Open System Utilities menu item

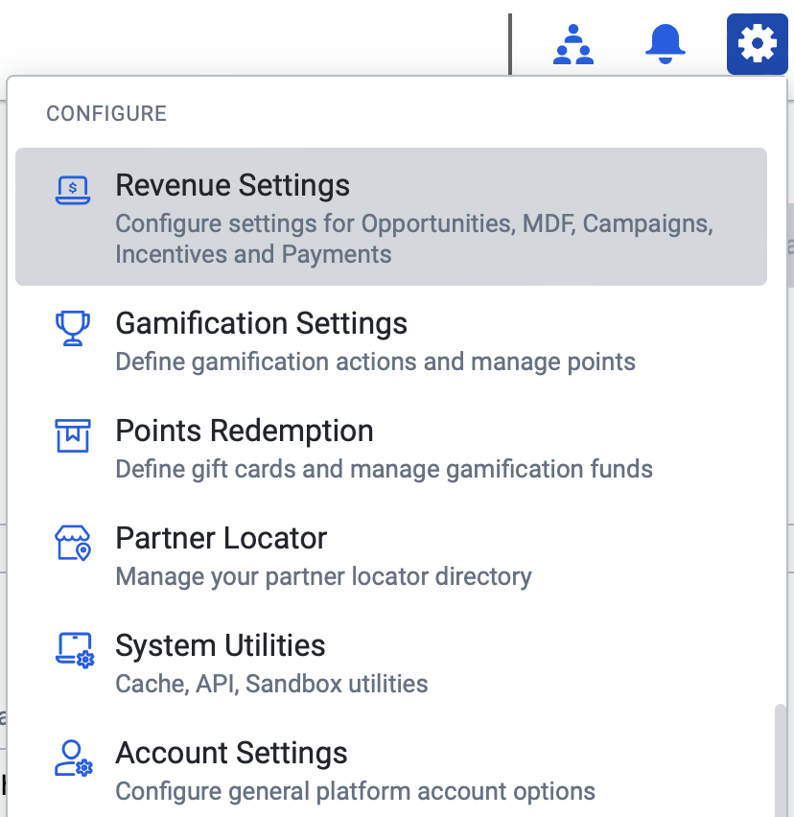click(391, 663)
